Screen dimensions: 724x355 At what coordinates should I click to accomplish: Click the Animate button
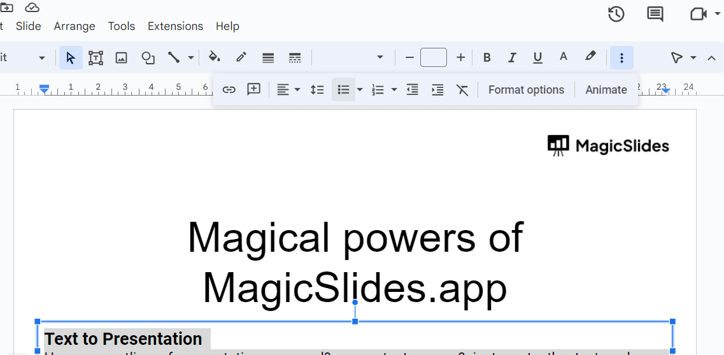pos(606,90)
